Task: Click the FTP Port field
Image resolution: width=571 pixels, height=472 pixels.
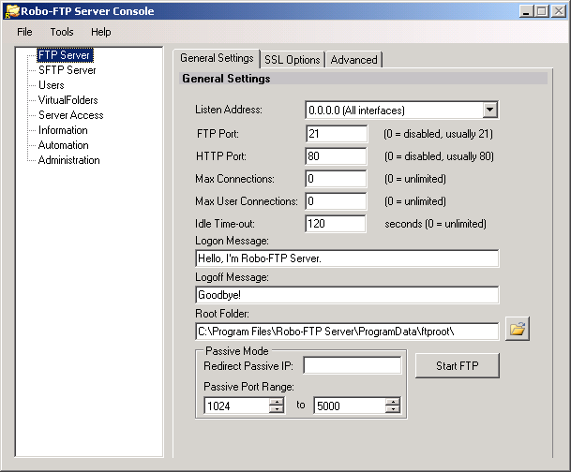Action: (x=336, y=134)
